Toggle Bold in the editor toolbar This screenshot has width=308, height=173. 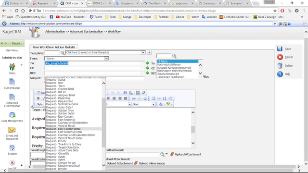tap(38, 98)
